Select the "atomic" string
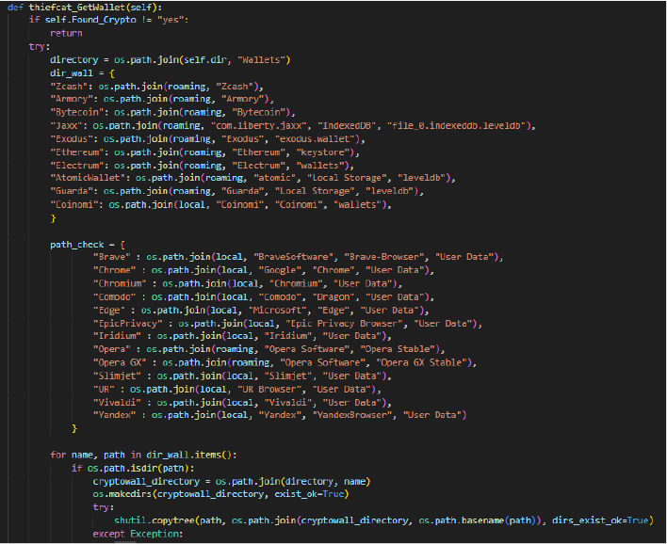 point(275,178)
